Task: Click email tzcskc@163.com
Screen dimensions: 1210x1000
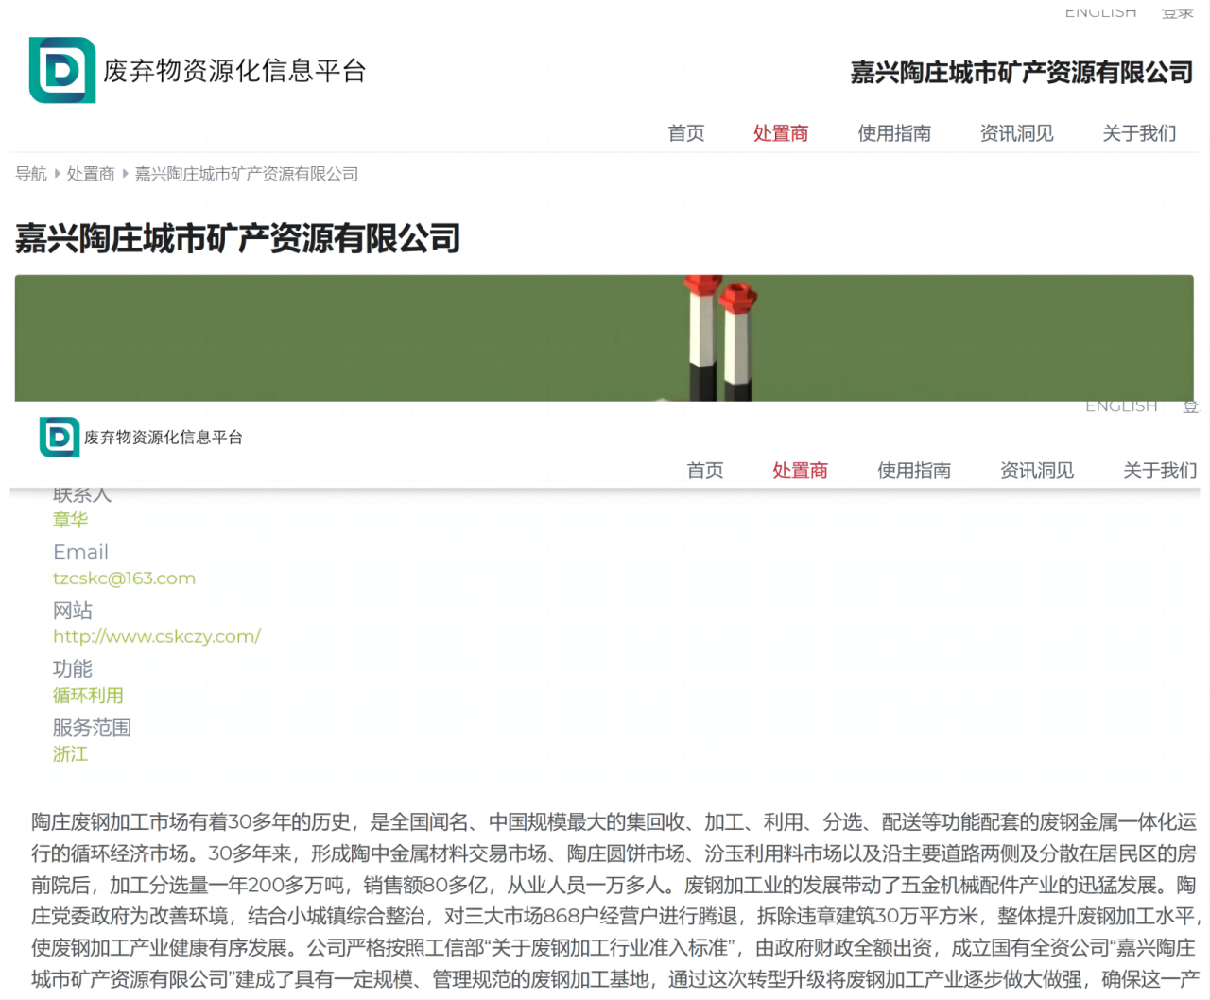Action: [124, 578]
